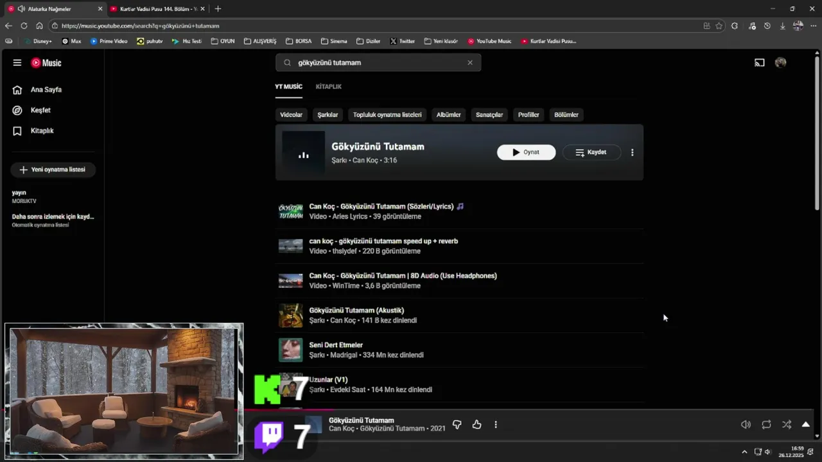Click the Oynat play button
This screenshot has height=462, width=822.
[x=526, y=153]
